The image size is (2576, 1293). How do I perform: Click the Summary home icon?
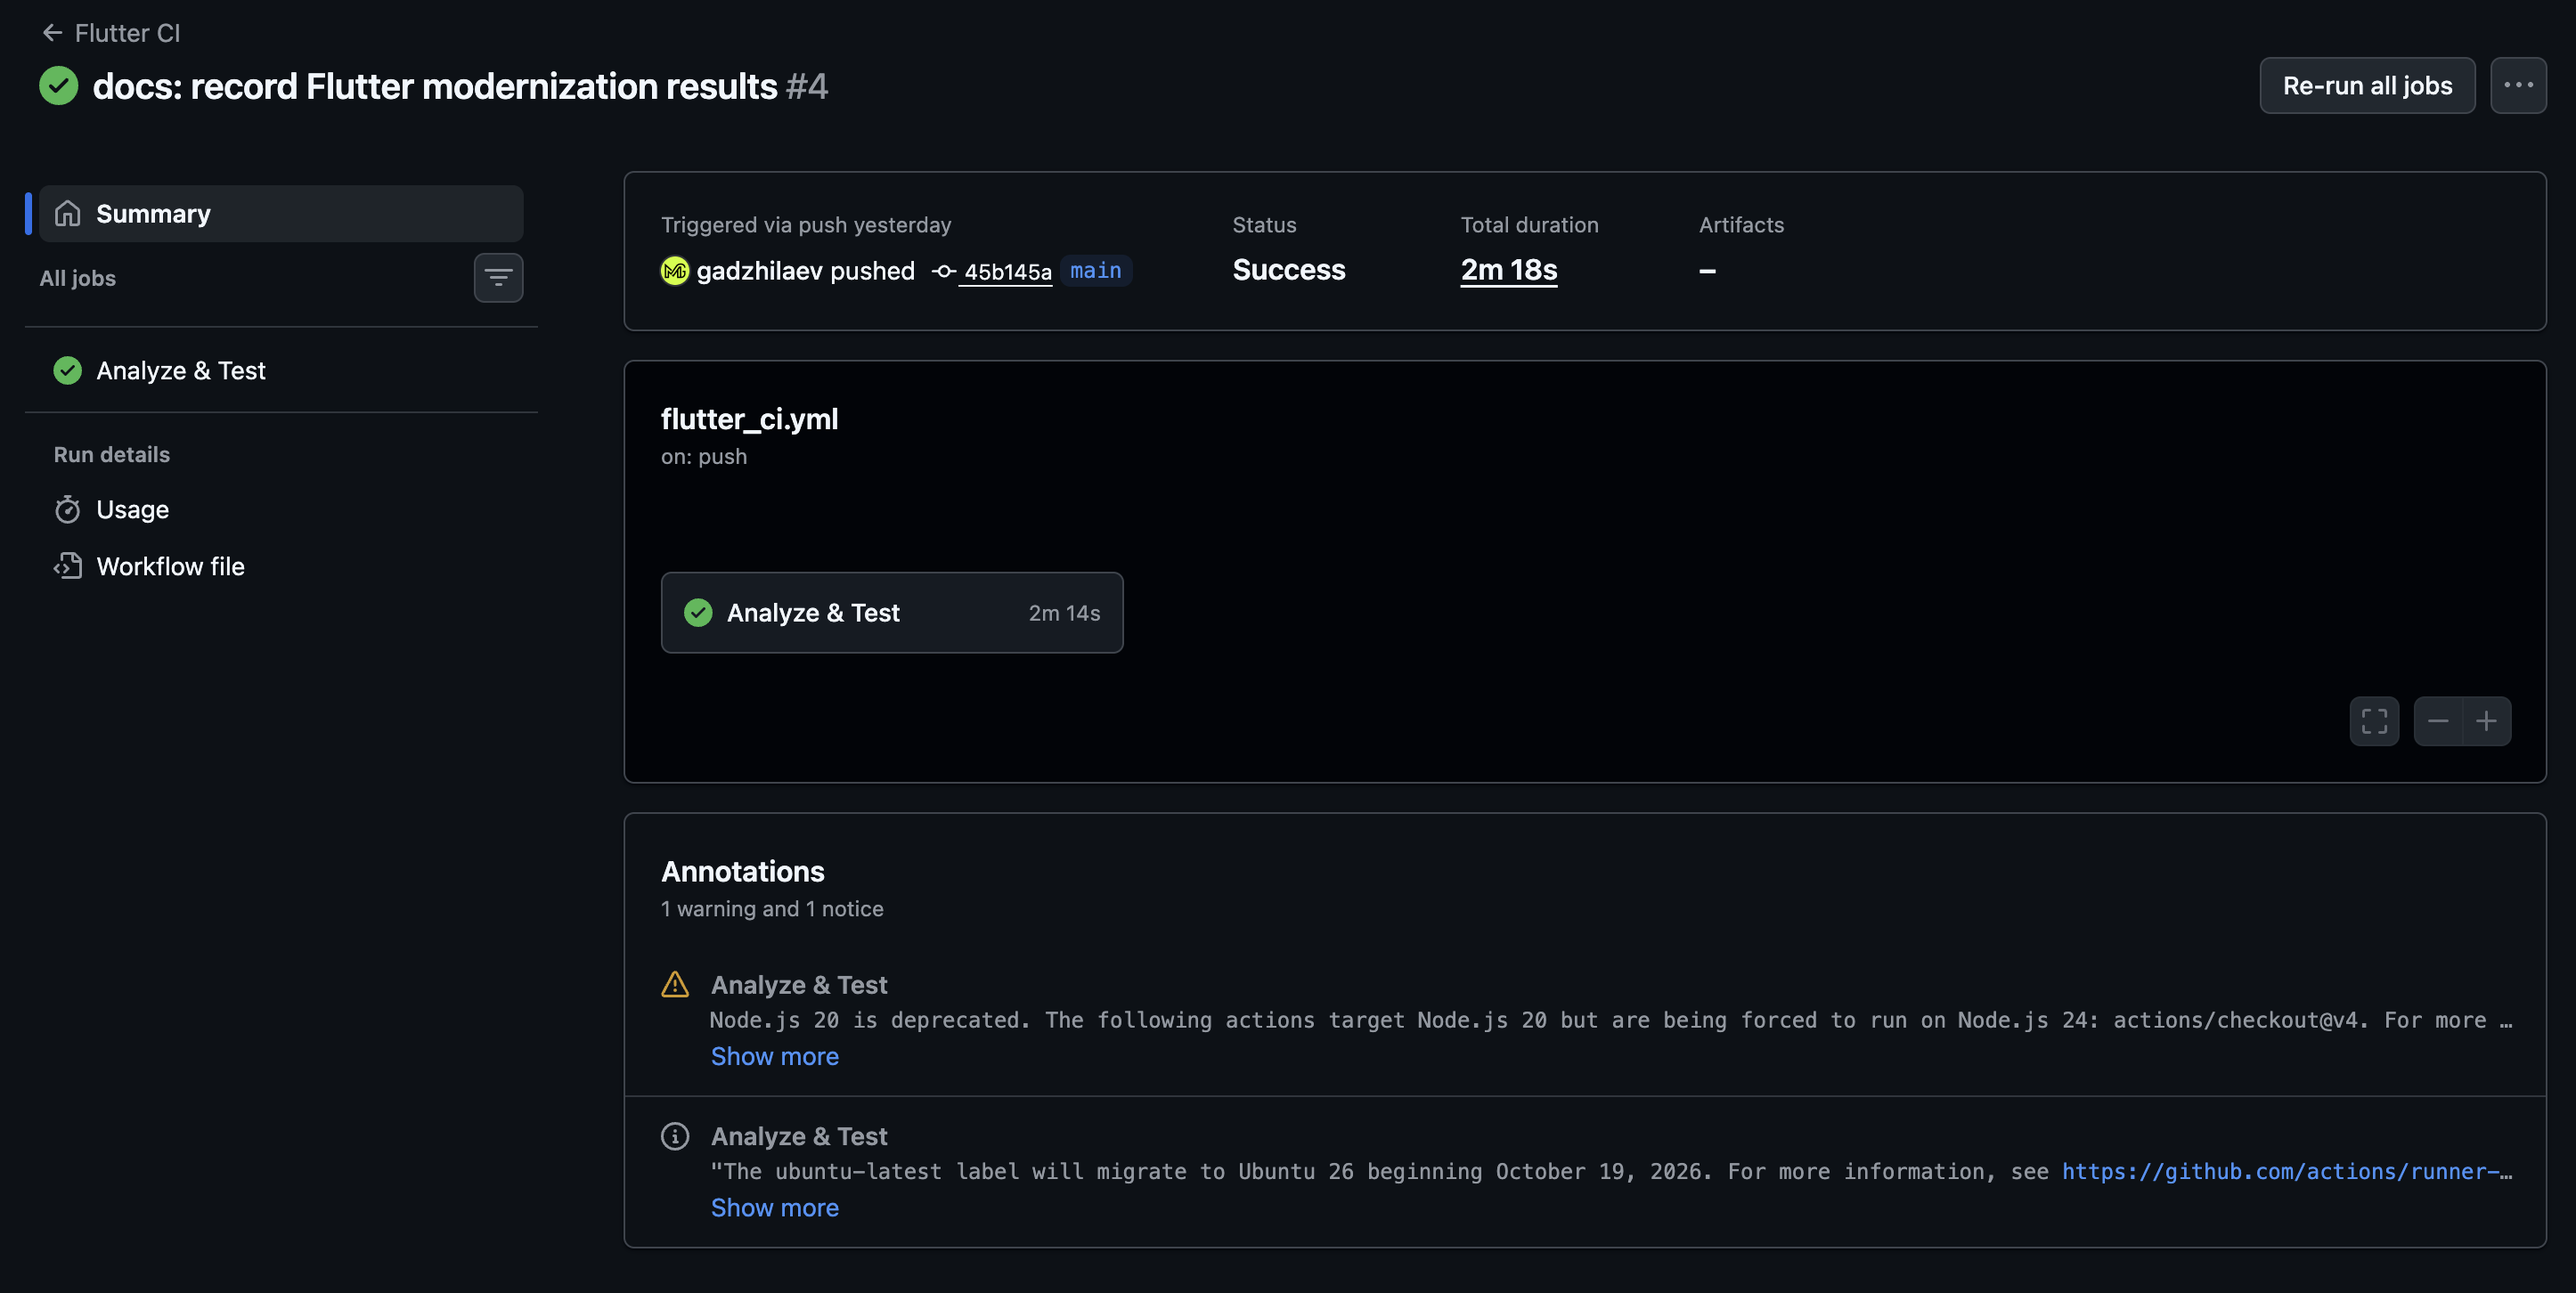pos(67,214)
